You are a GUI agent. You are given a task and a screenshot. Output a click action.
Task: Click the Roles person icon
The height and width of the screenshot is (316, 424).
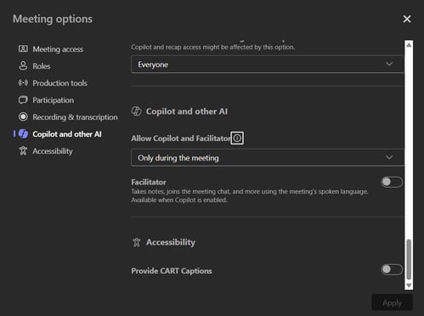pyautogui.click(x=23, y=66)
